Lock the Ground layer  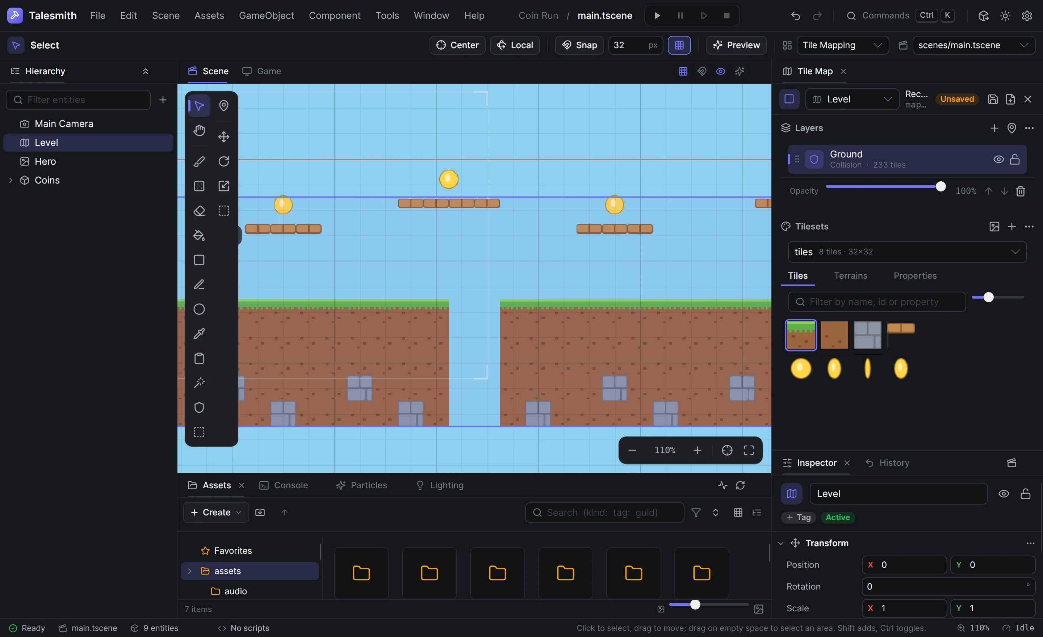1015,160
